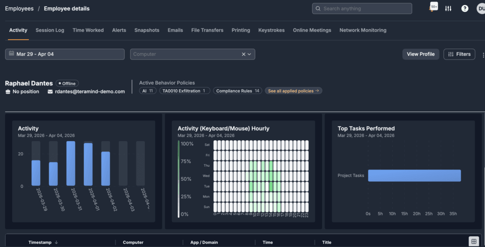Click the Employees breadcrumb link
485x247 pixels.
19,9
